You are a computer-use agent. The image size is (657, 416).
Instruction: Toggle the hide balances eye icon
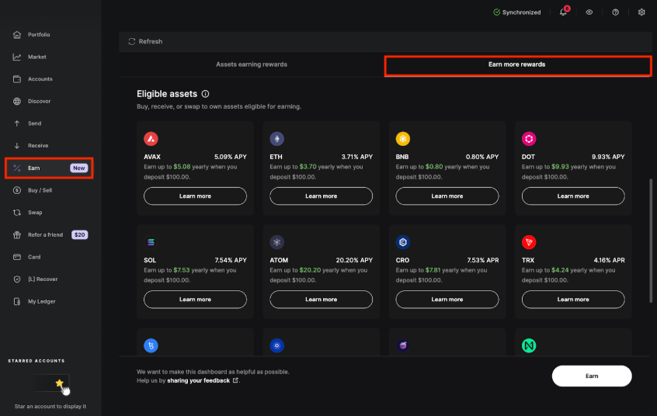pyautogui.click(x=589, y=12)
